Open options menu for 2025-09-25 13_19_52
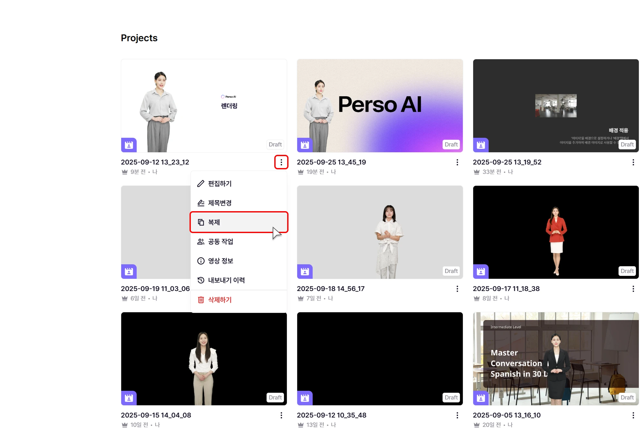The image size is (644, 432). tap(633, 162)
